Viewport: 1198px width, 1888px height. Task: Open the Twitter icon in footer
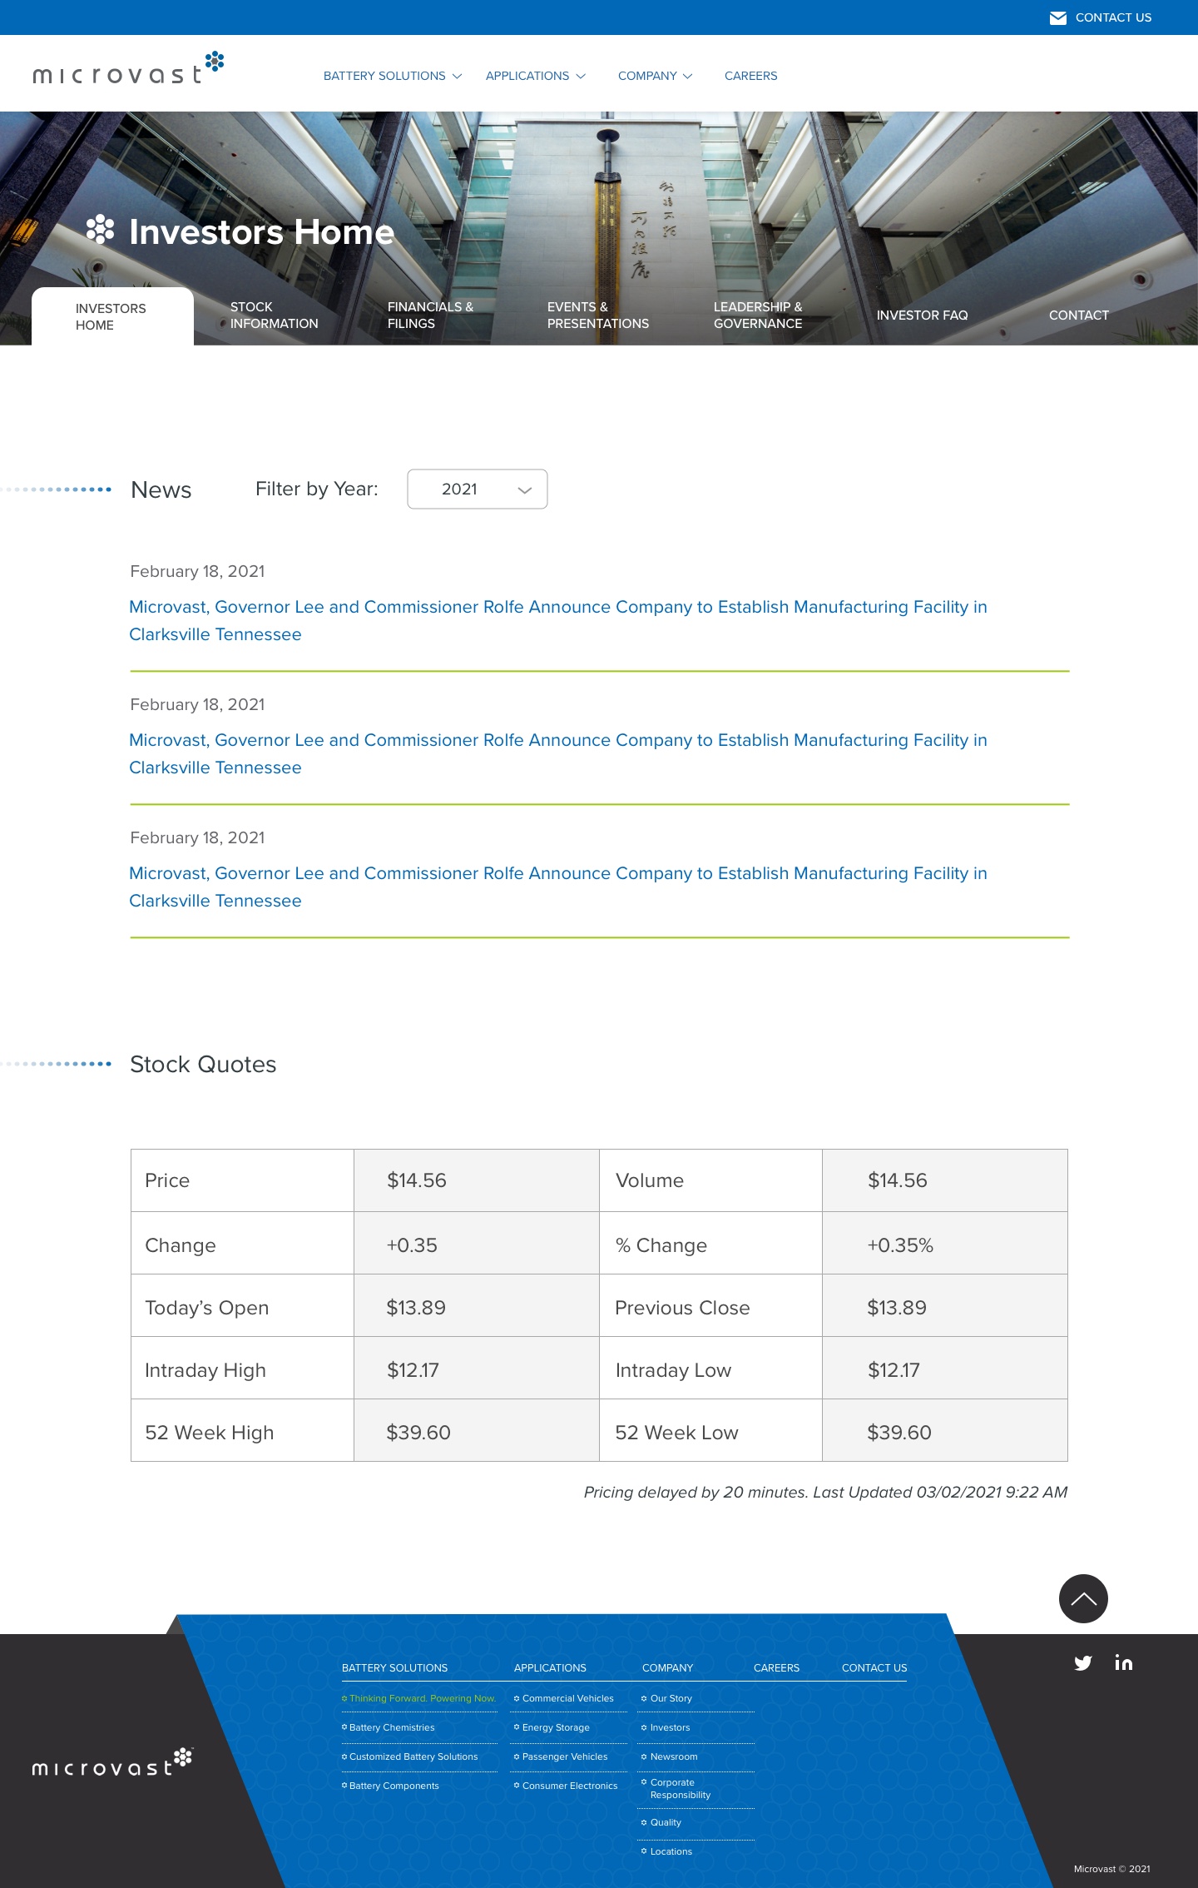click(1083, 1663)
